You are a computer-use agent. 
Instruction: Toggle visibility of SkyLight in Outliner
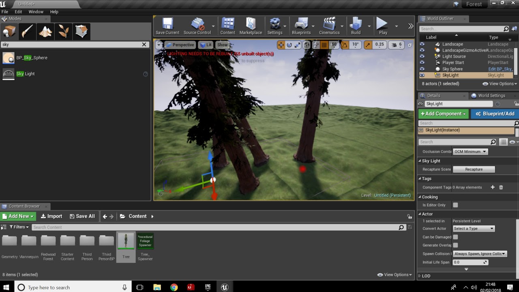[422, 75]
